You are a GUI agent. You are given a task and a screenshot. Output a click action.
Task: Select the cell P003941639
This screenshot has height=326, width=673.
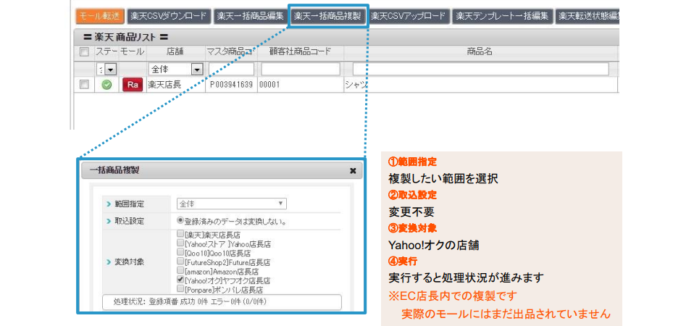(231, 85)
